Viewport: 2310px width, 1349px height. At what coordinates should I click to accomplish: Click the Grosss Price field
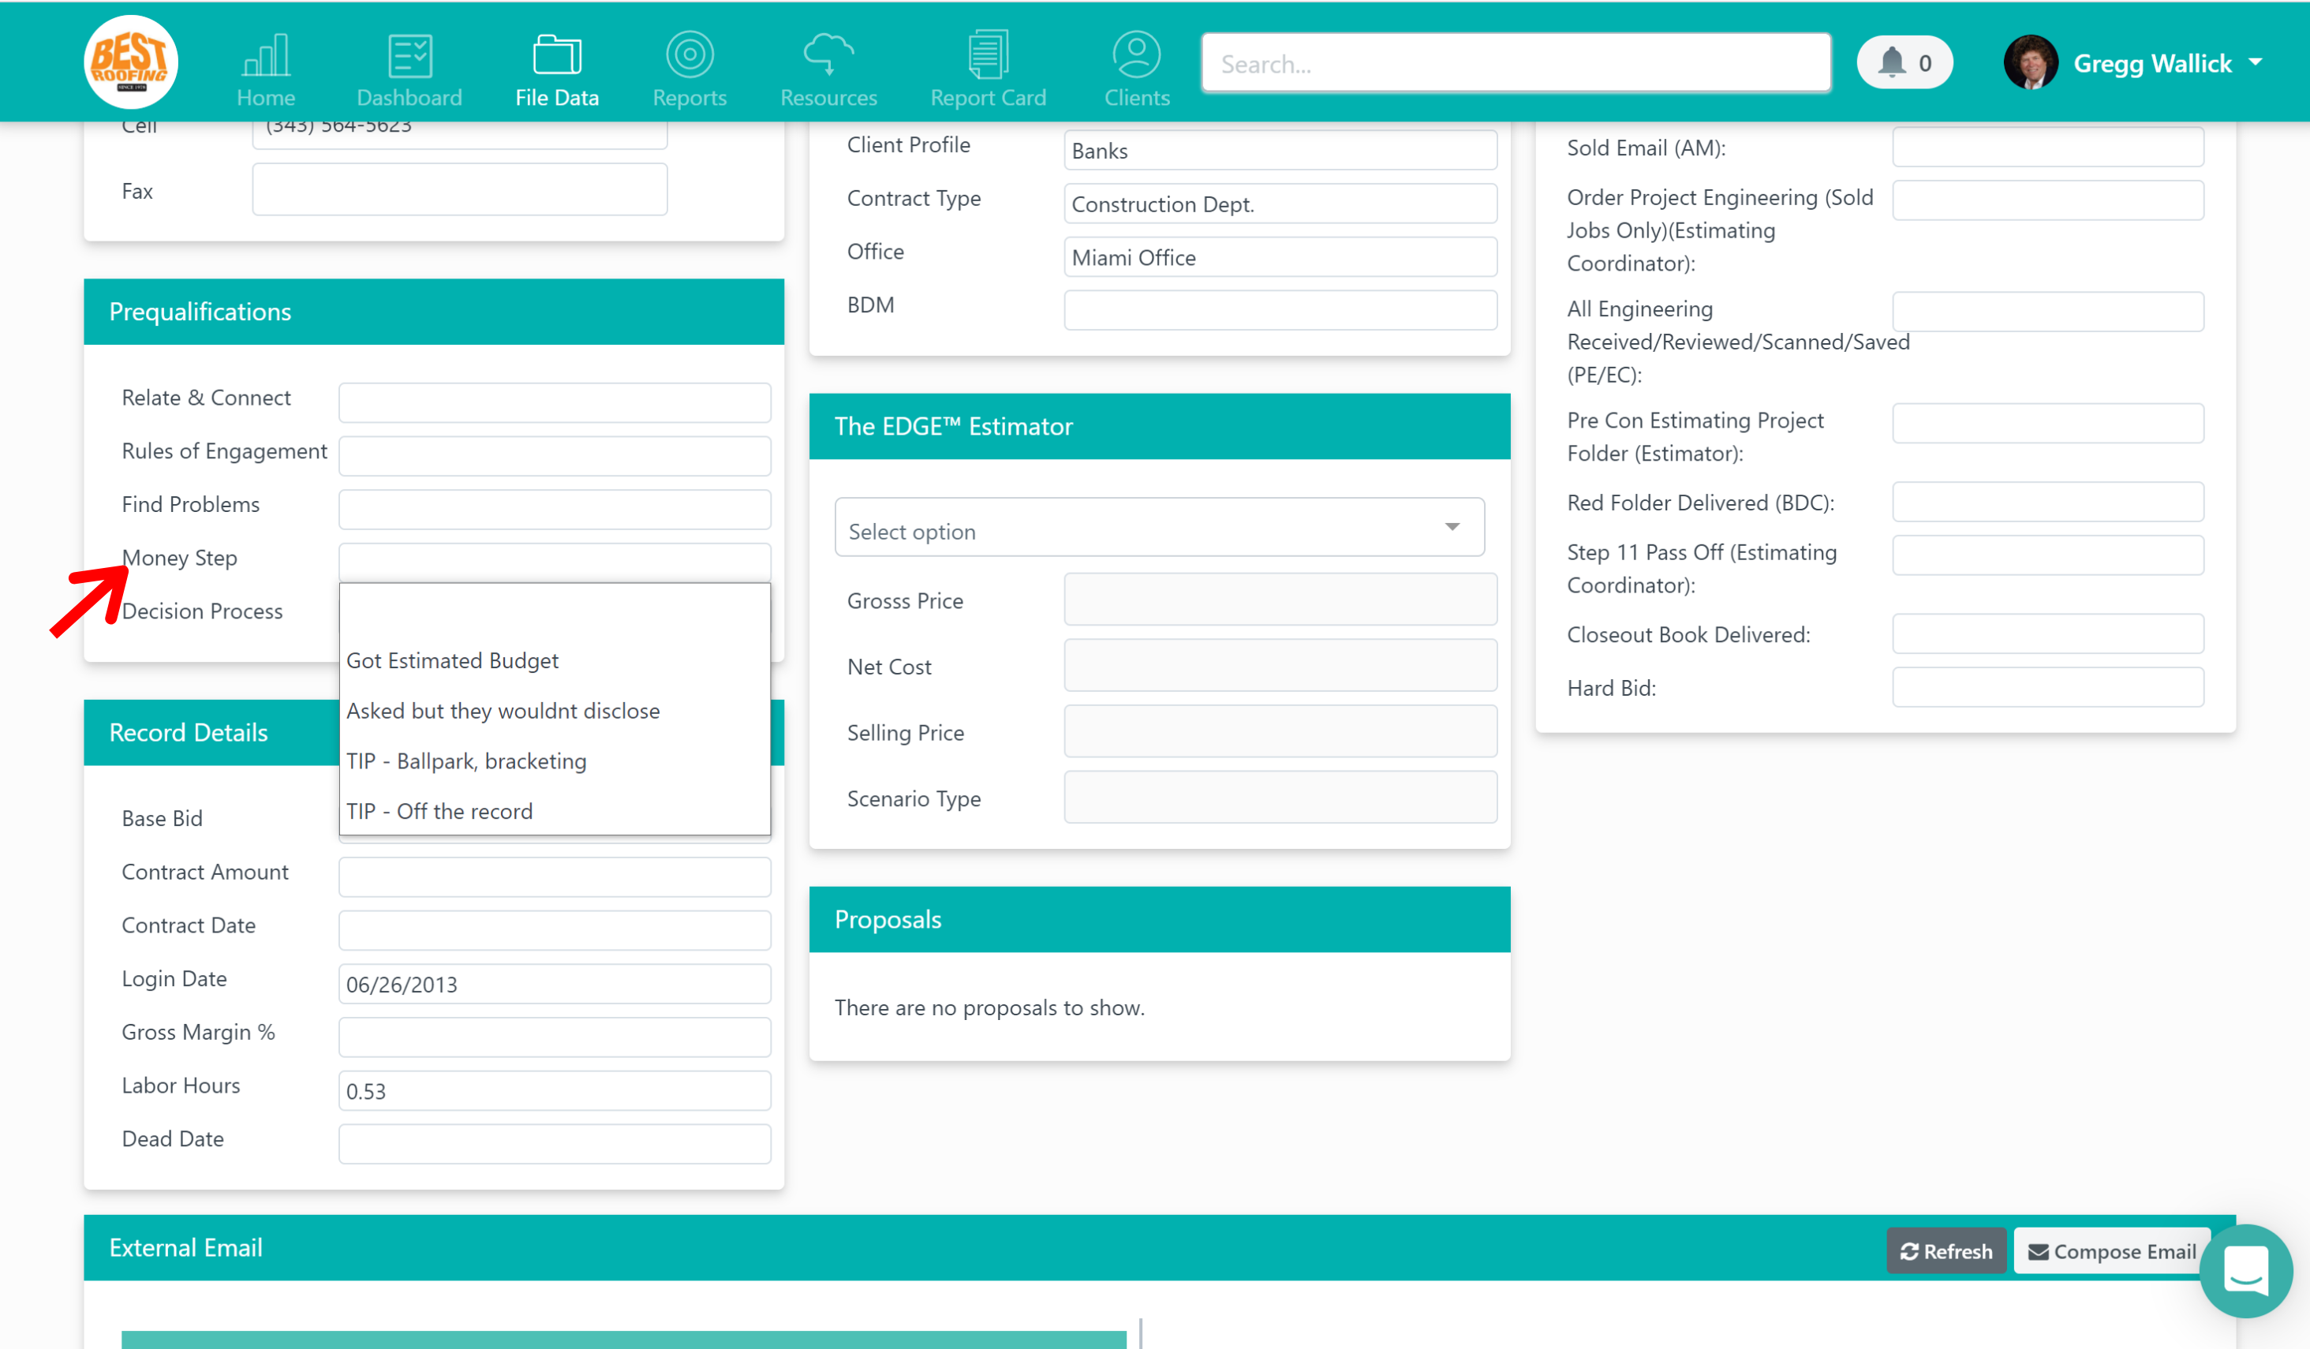[x=1280, y=600]
